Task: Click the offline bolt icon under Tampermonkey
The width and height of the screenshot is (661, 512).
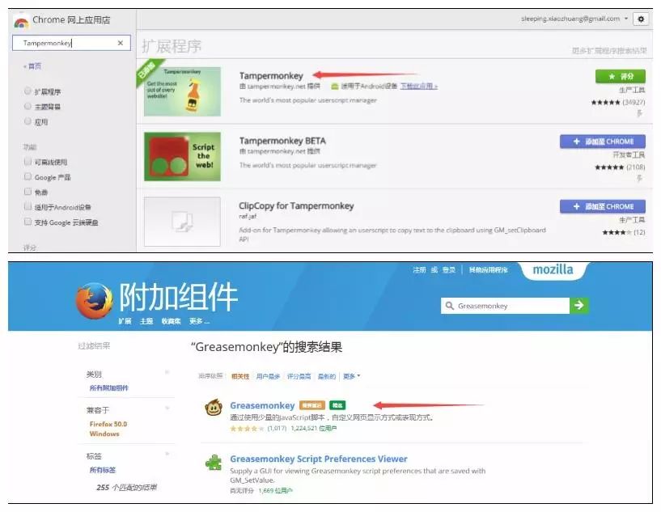Action: click(639, 113)
